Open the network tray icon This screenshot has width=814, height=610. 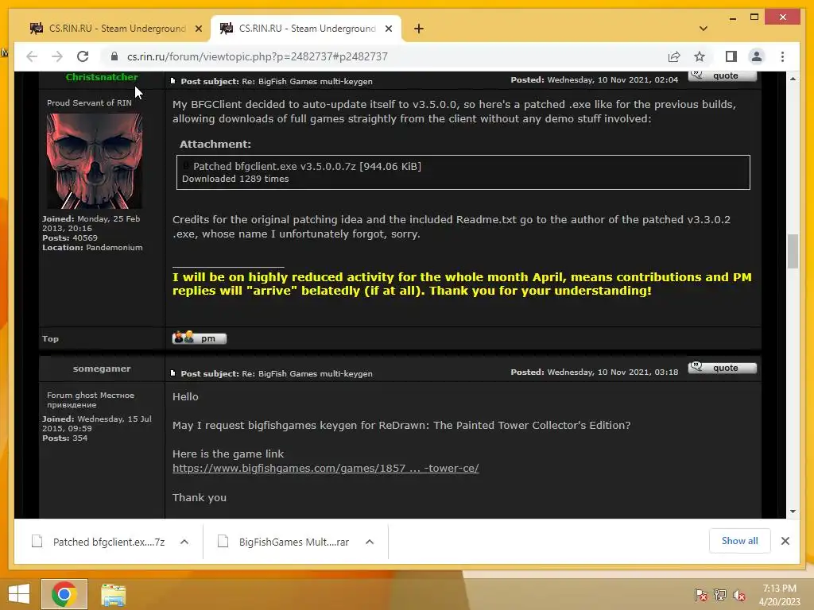point(720,595)
